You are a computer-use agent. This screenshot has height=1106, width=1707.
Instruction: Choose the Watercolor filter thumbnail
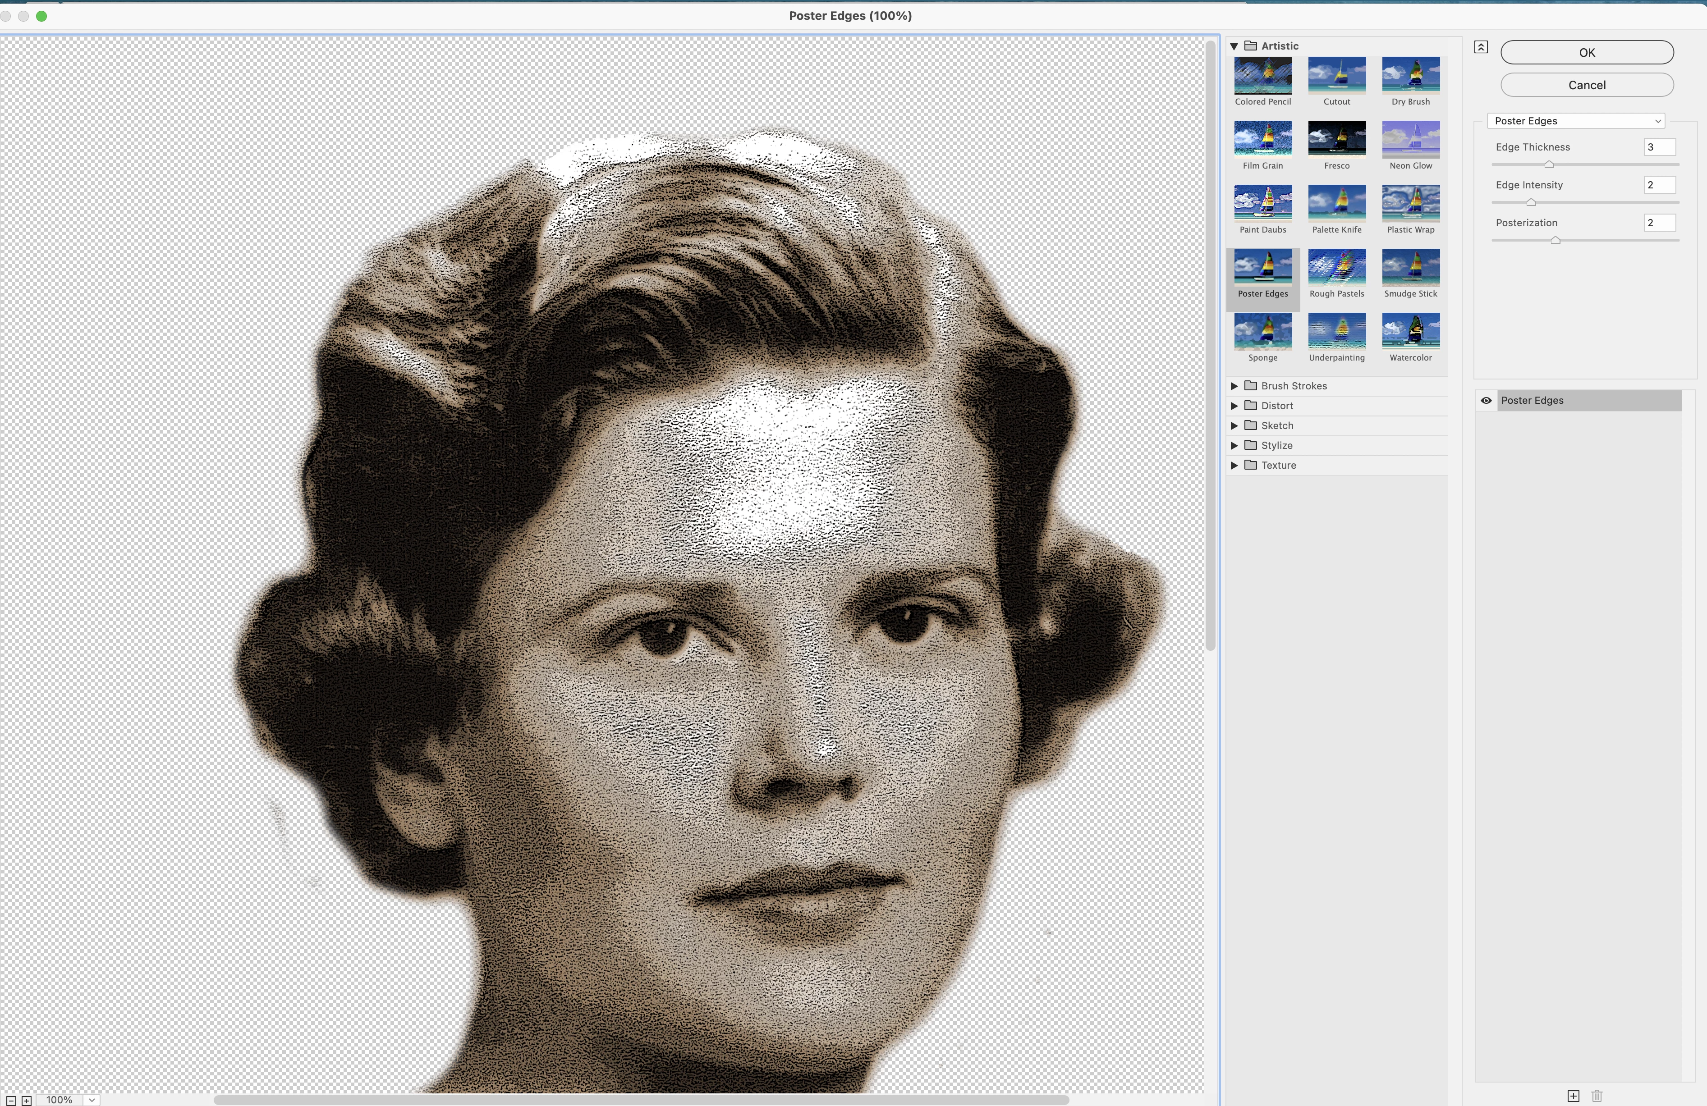(1410, 331)
